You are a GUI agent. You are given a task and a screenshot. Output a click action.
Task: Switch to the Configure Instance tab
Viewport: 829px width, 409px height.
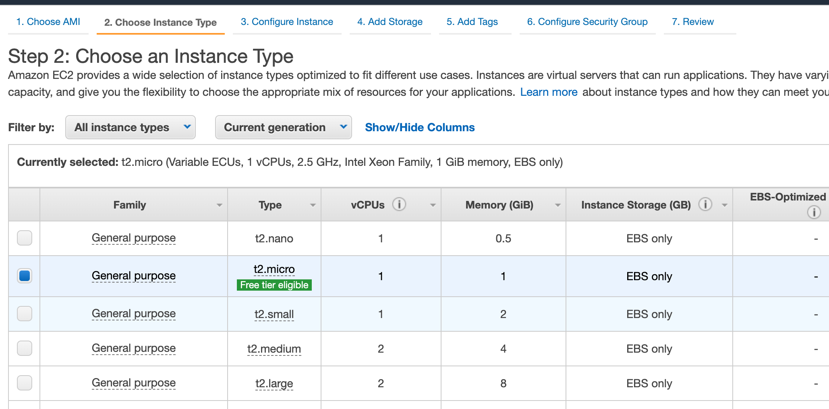point(287,22)
